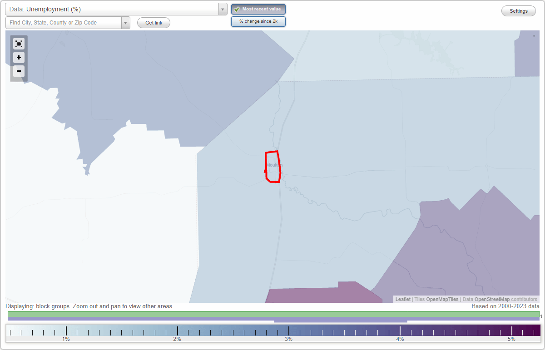Viewport: 545px width, 350px height.
Task: Open the Settings panel
Action: [x=518, y=10]
